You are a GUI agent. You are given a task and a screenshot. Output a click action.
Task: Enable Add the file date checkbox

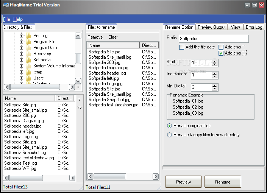[x=181, y=47]
